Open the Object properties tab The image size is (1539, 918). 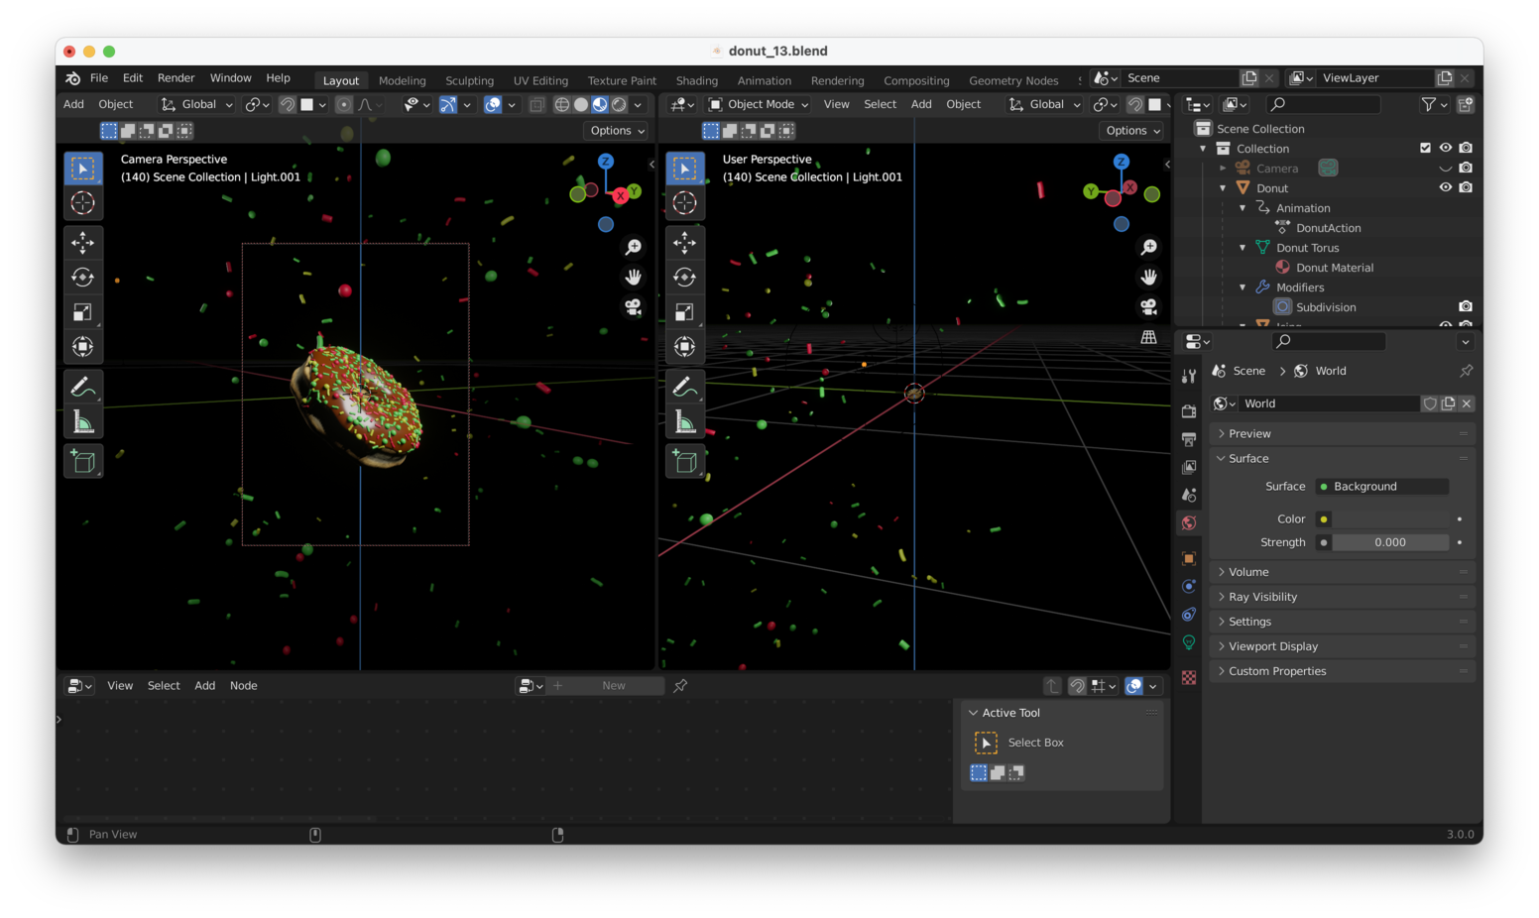point(1189,558)
